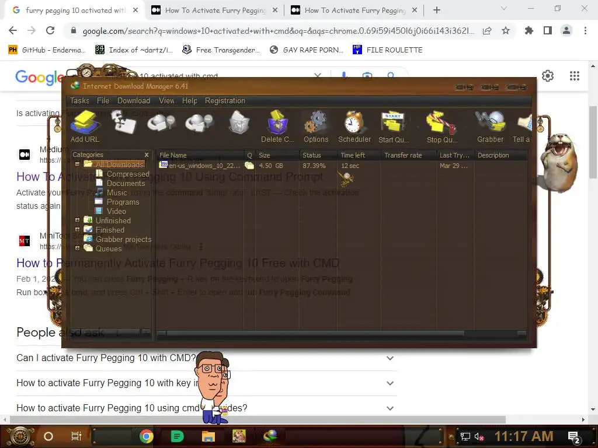Sort downloads by the Size column header

277,155
